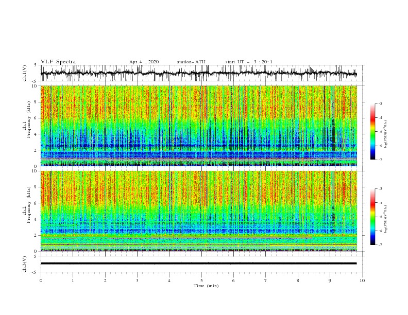The height and width of the screenshot is (315, 408).
Task: Click the ch.3(V) axis "-5" tick label
Action: (35, 272)
